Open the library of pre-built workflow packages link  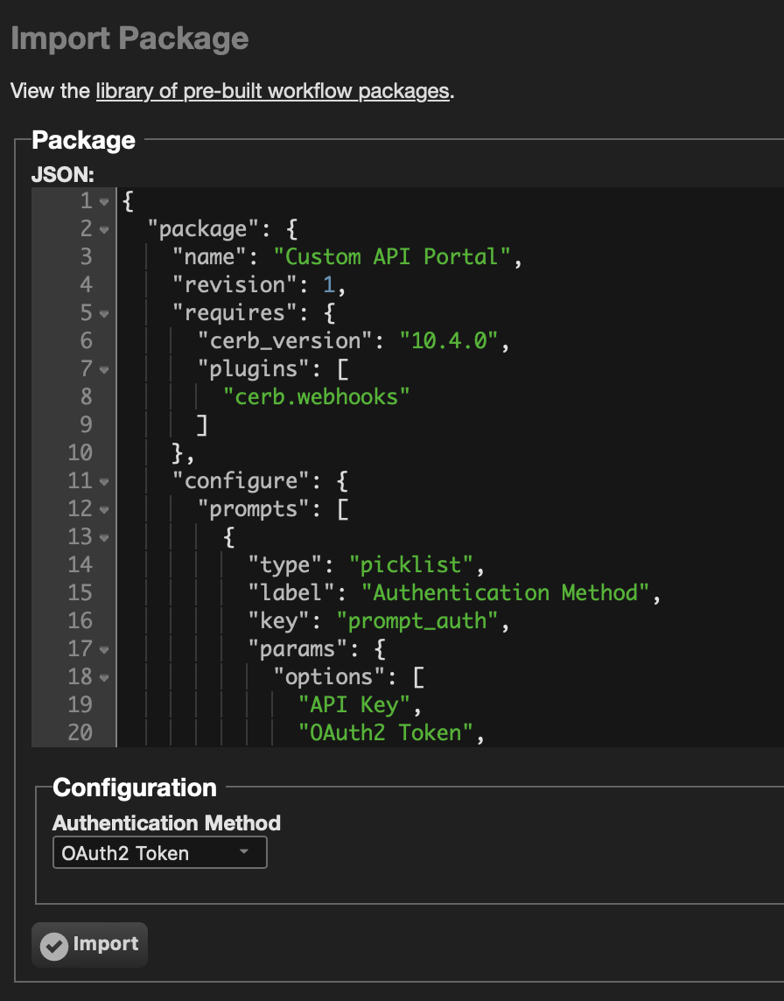[x=273, y=91]
